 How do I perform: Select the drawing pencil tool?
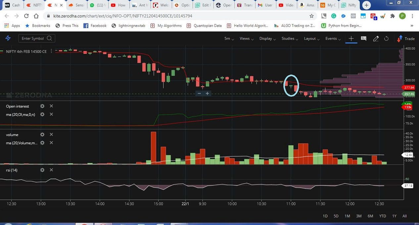pos(376,39)
